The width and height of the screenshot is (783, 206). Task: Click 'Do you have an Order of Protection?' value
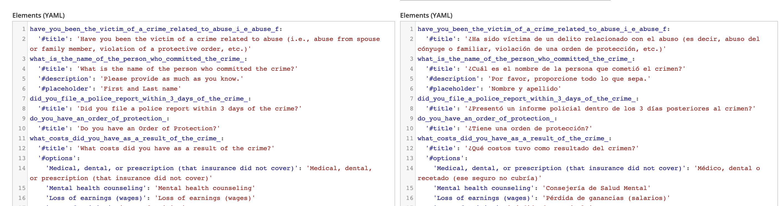pos(148,128)
